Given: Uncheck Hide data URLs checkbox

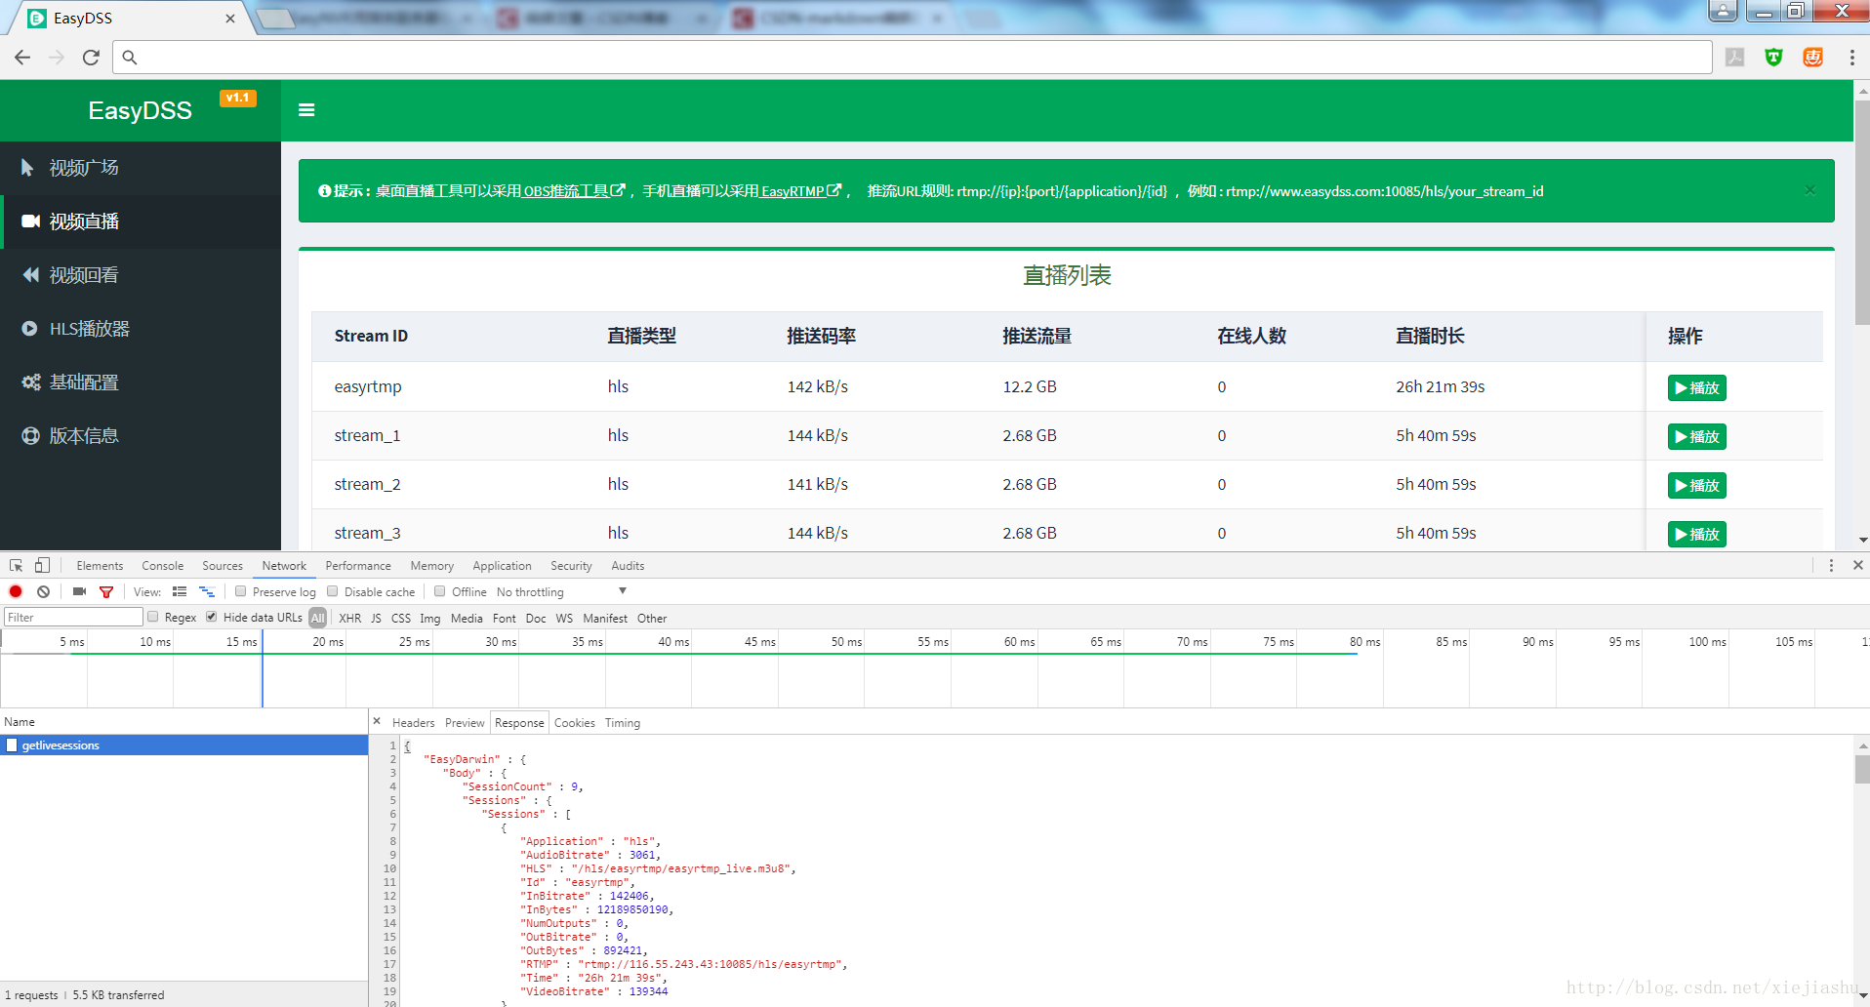Looking at the screenshot, I should [x=212, y=617].
